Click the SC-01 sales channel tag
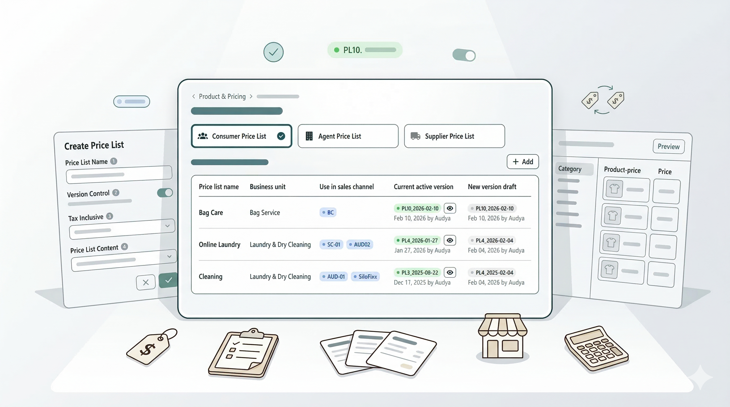 [331, 244]
